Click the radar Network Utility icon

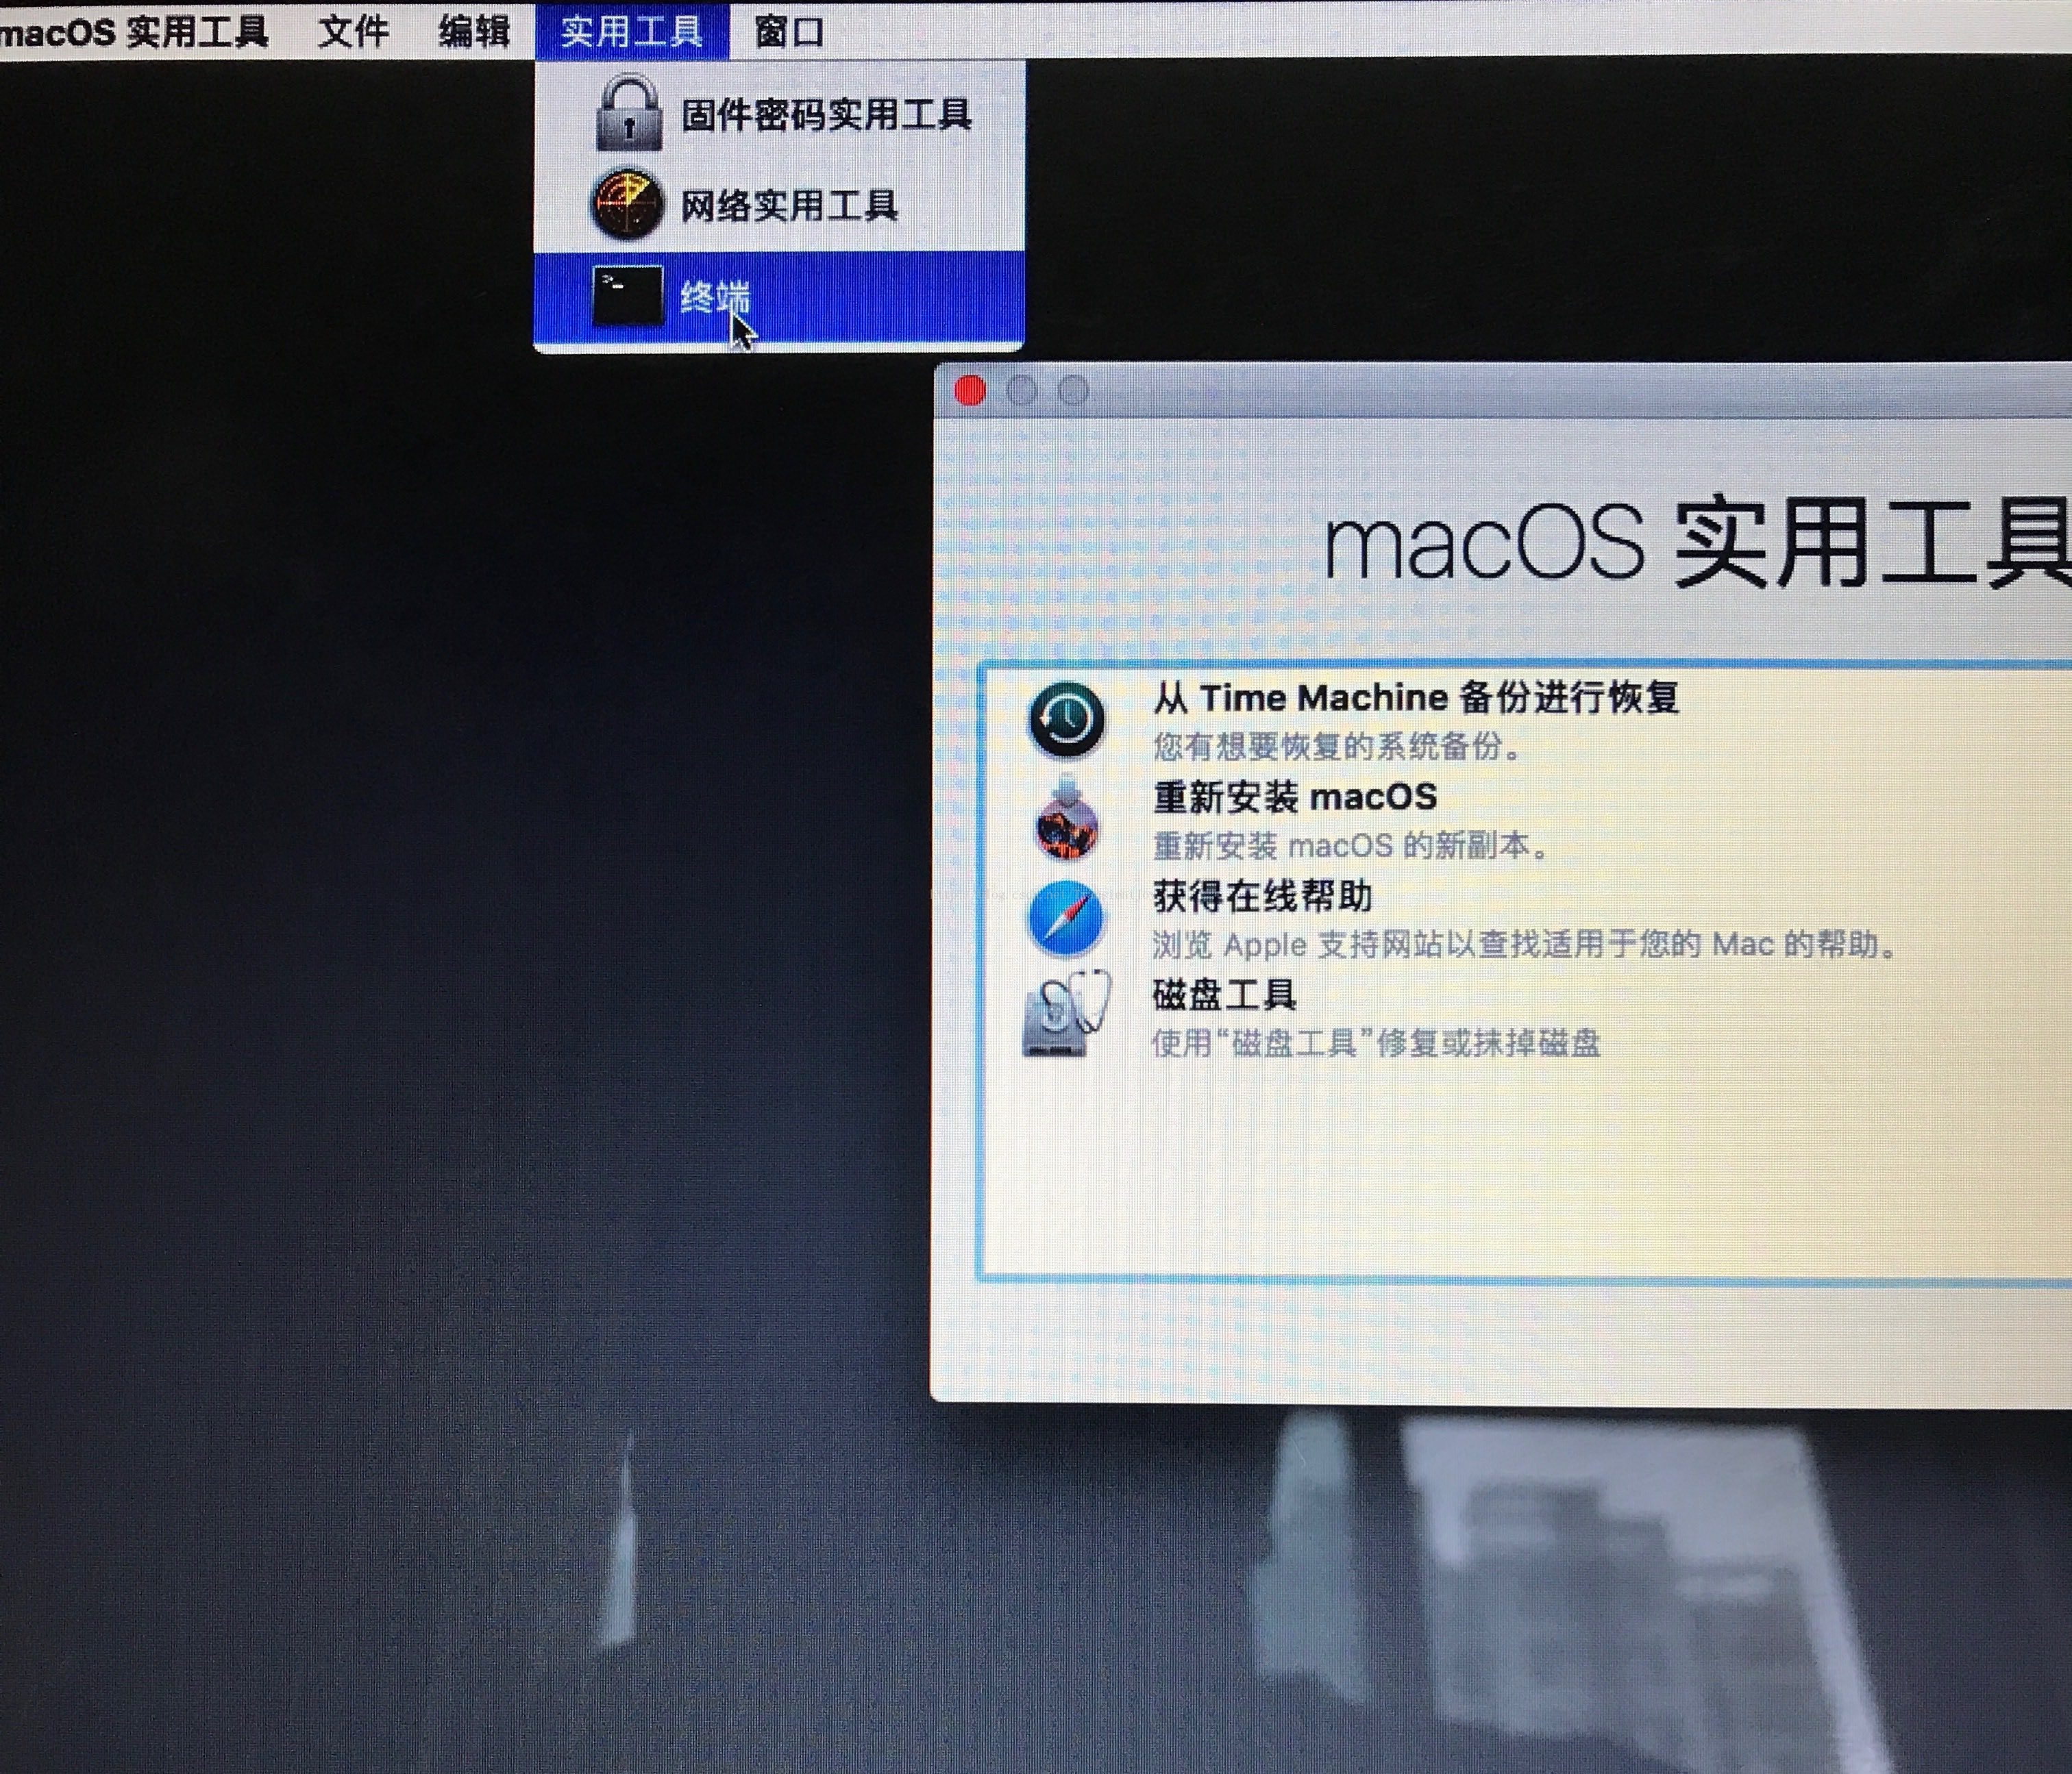point(627,204)
